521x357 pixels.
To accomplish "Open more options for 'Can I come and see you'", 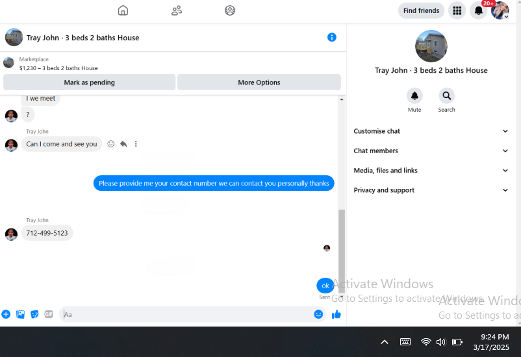I will tap(136, 144).
